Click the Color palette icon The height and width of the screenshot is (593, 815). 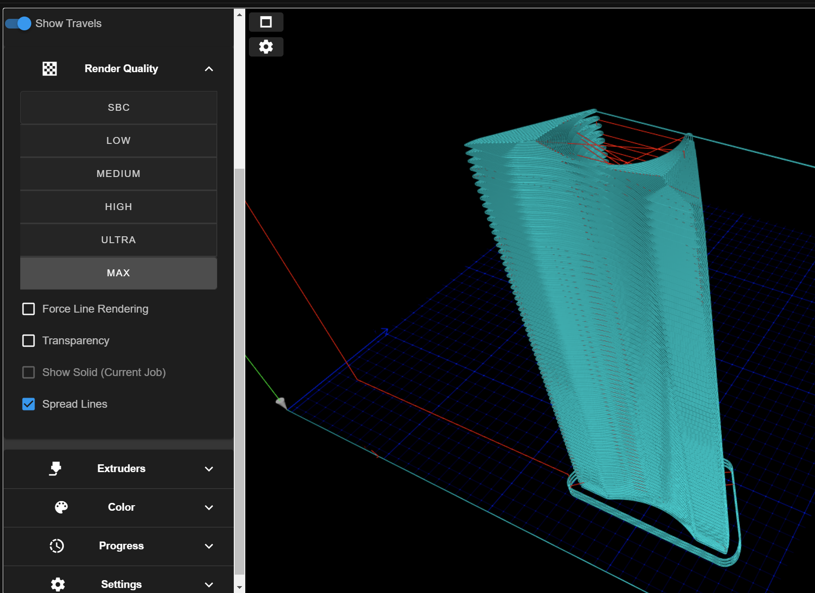[x=61, y=507]
